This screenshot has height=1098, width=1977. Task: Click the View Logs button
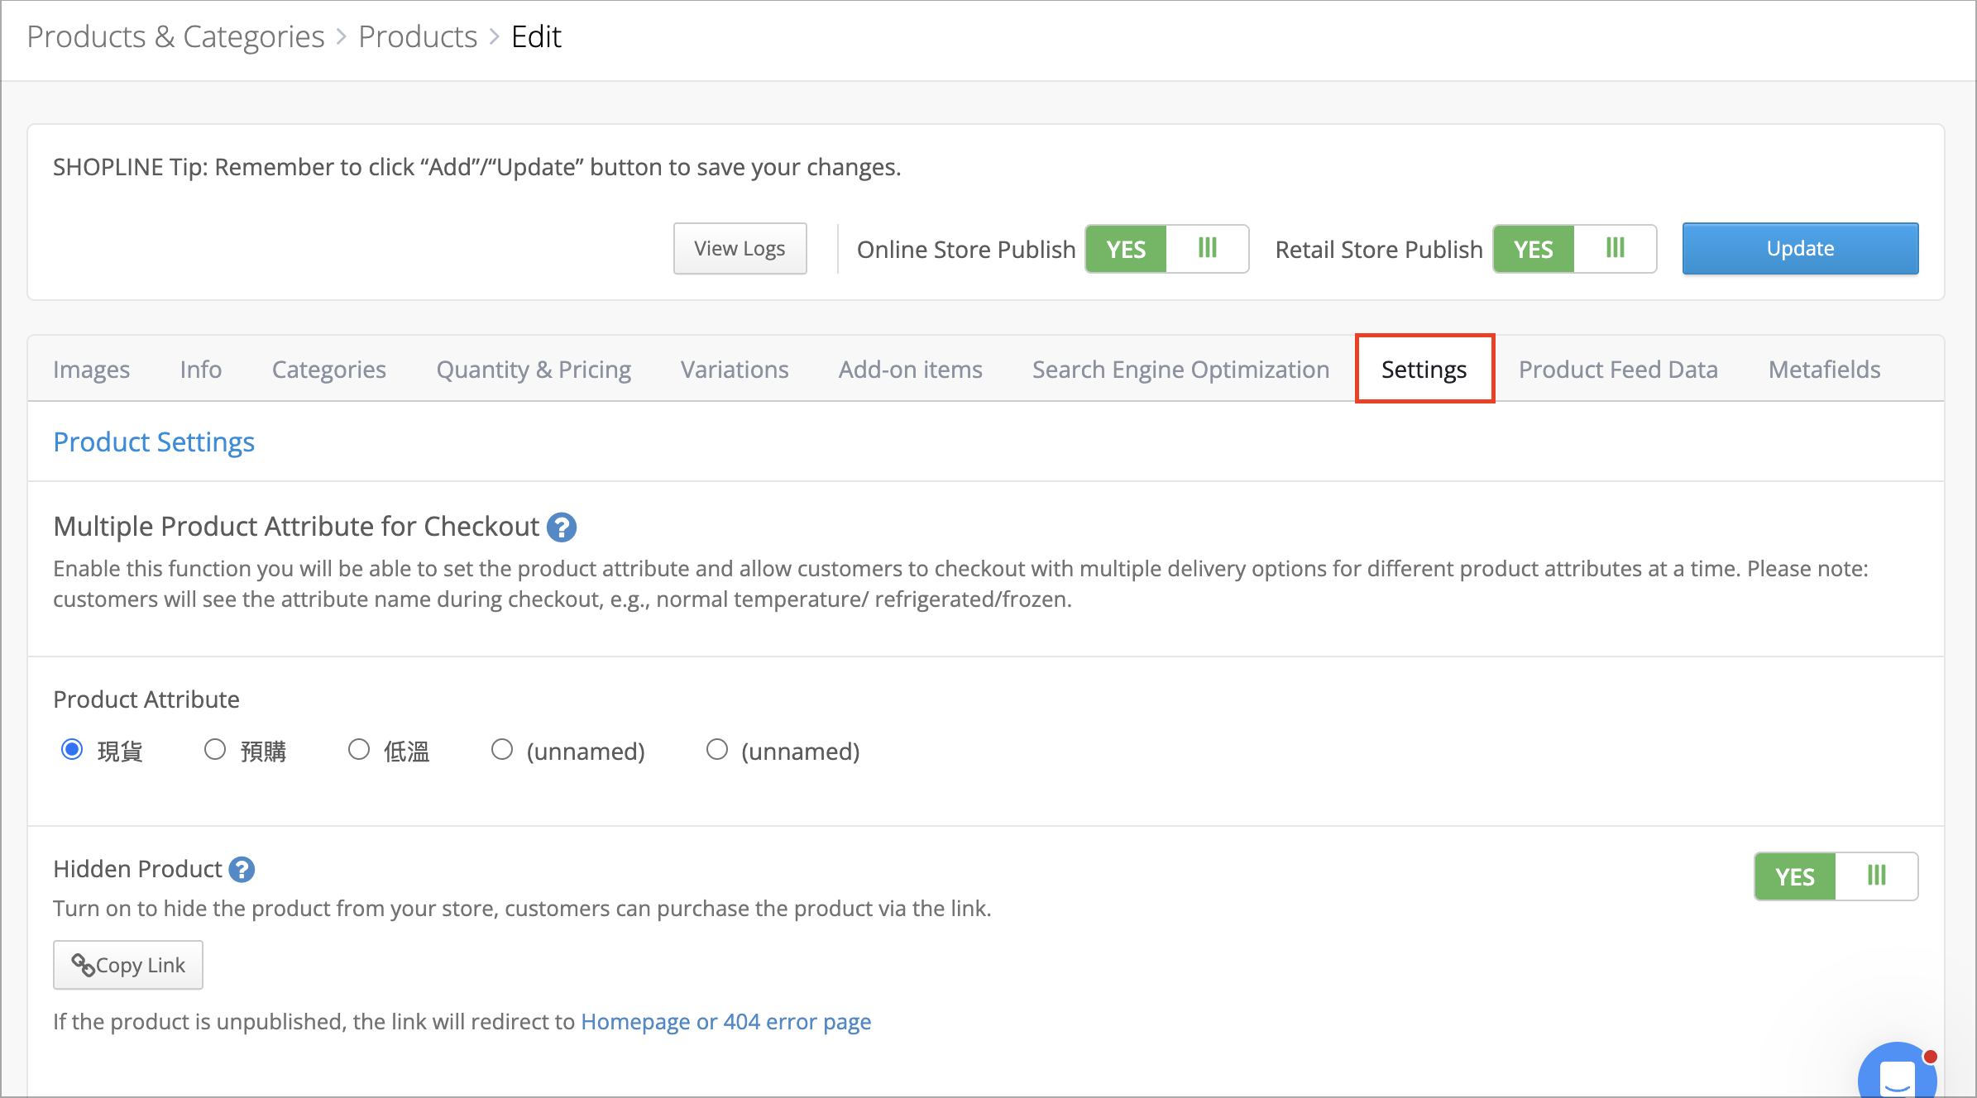point(740,249)
